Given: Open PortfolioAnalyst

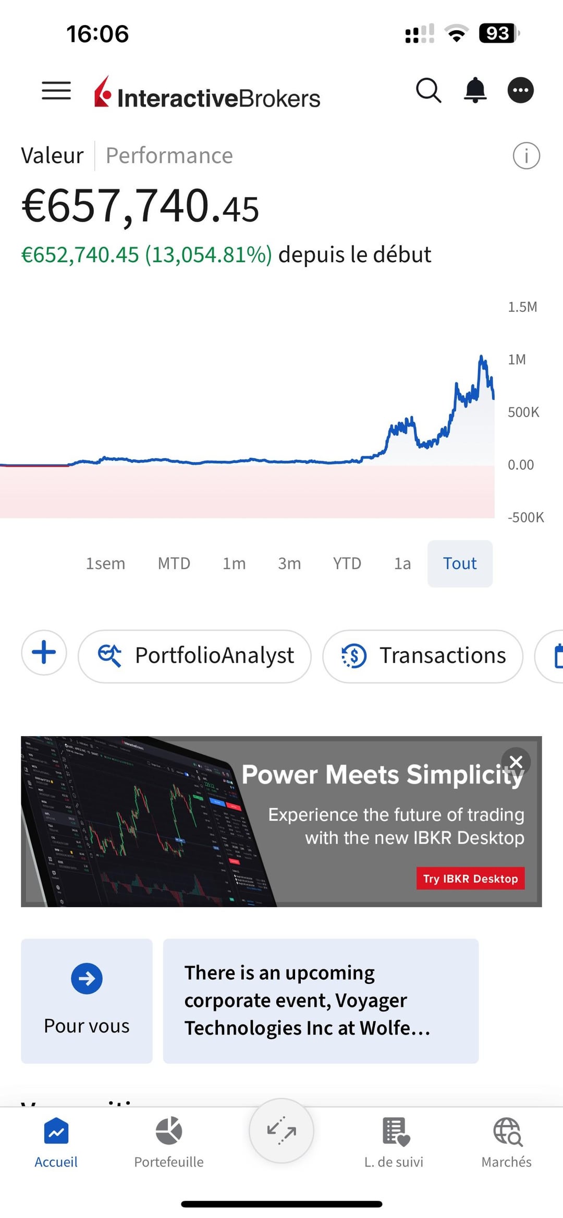Looking at the screenshot, I should [195, 656].
